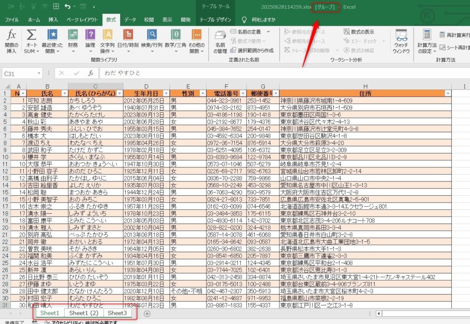This screenshot has width=470, height=324.
Task: Click the Name Box showing C31
Action: point(19,73)
